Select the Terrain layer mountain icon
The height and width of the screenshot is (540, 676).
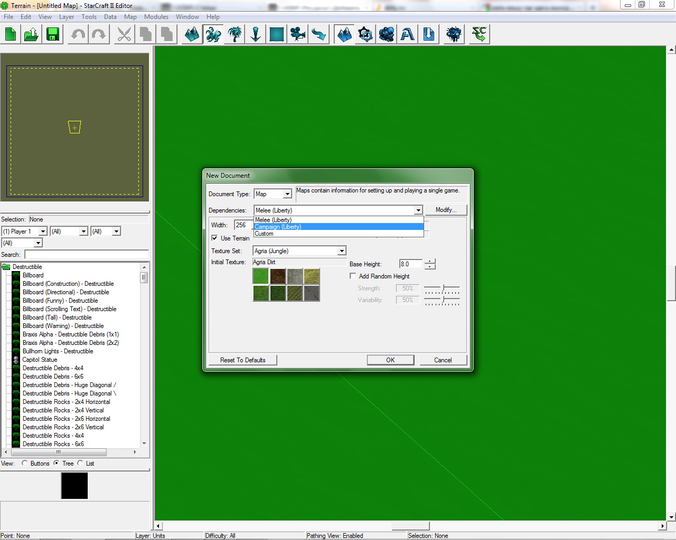[x=192, y=35]
